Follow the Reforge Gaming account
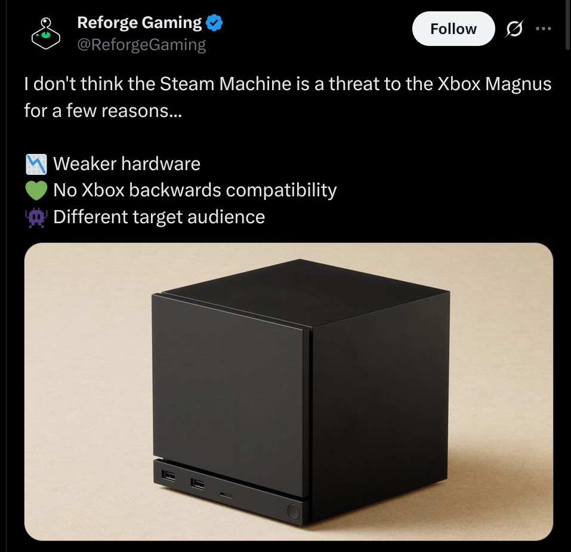 tap(453, 29)
